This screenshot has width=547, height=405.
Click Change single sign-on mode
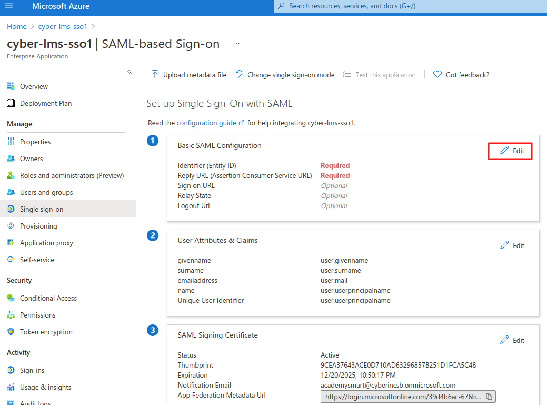285,75
